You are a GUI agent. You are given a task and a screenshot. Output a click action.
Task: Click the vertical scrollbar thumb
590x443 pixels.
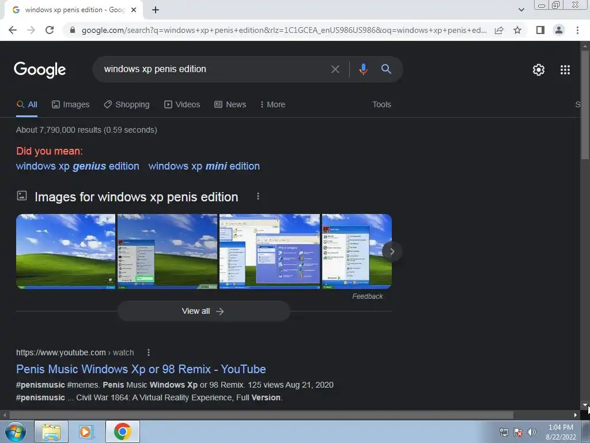585,104
